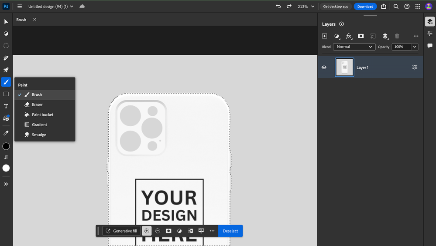
Task: Click subtract from selection icon
Action: click(158, 231)
